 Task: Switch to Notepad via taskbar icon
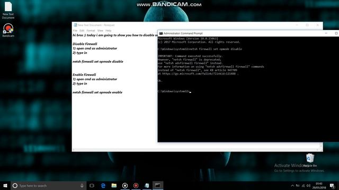(x=147, y=185)
